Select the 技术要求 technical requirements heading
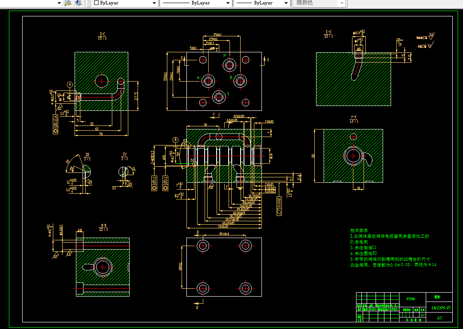 pos(359,230)
